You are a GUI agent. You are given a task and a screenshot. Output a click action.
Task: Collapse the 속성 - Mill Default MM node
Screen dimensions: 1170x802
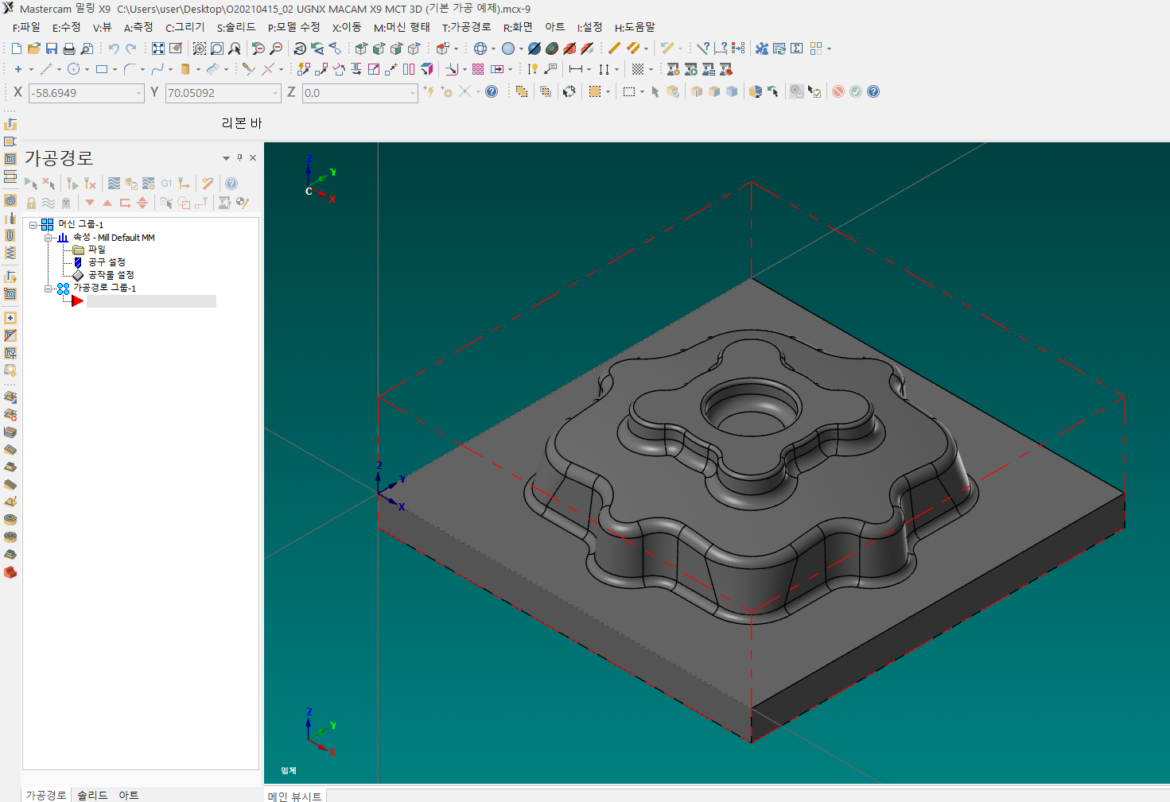tap(49, 238)
